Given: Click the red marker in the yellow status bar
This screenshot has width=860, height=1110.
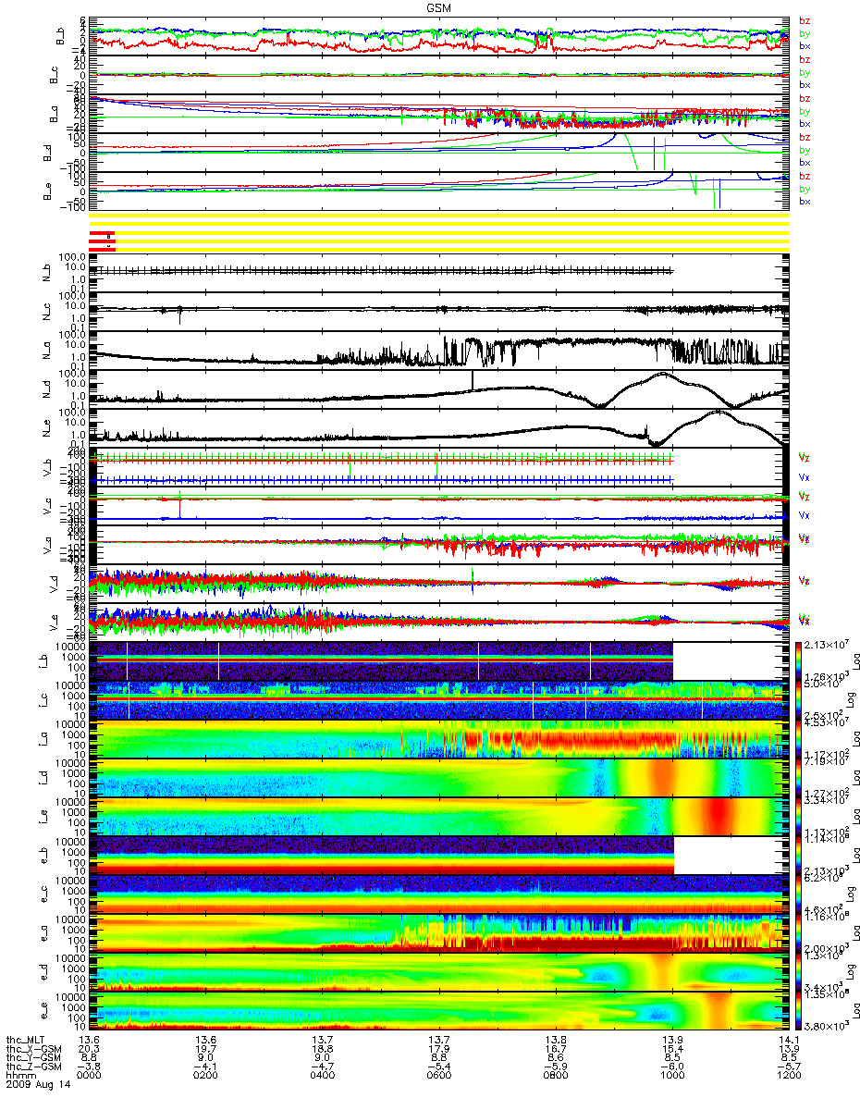Looking at the screenshot, I should pyautogui.click(x=102, y=240).
